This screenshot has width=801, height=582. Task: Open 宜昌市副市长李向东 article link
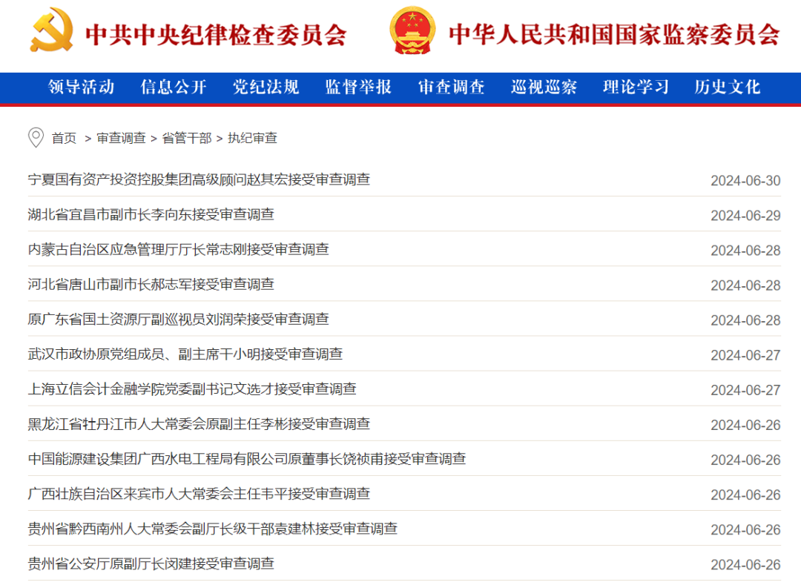coord(151,214)
